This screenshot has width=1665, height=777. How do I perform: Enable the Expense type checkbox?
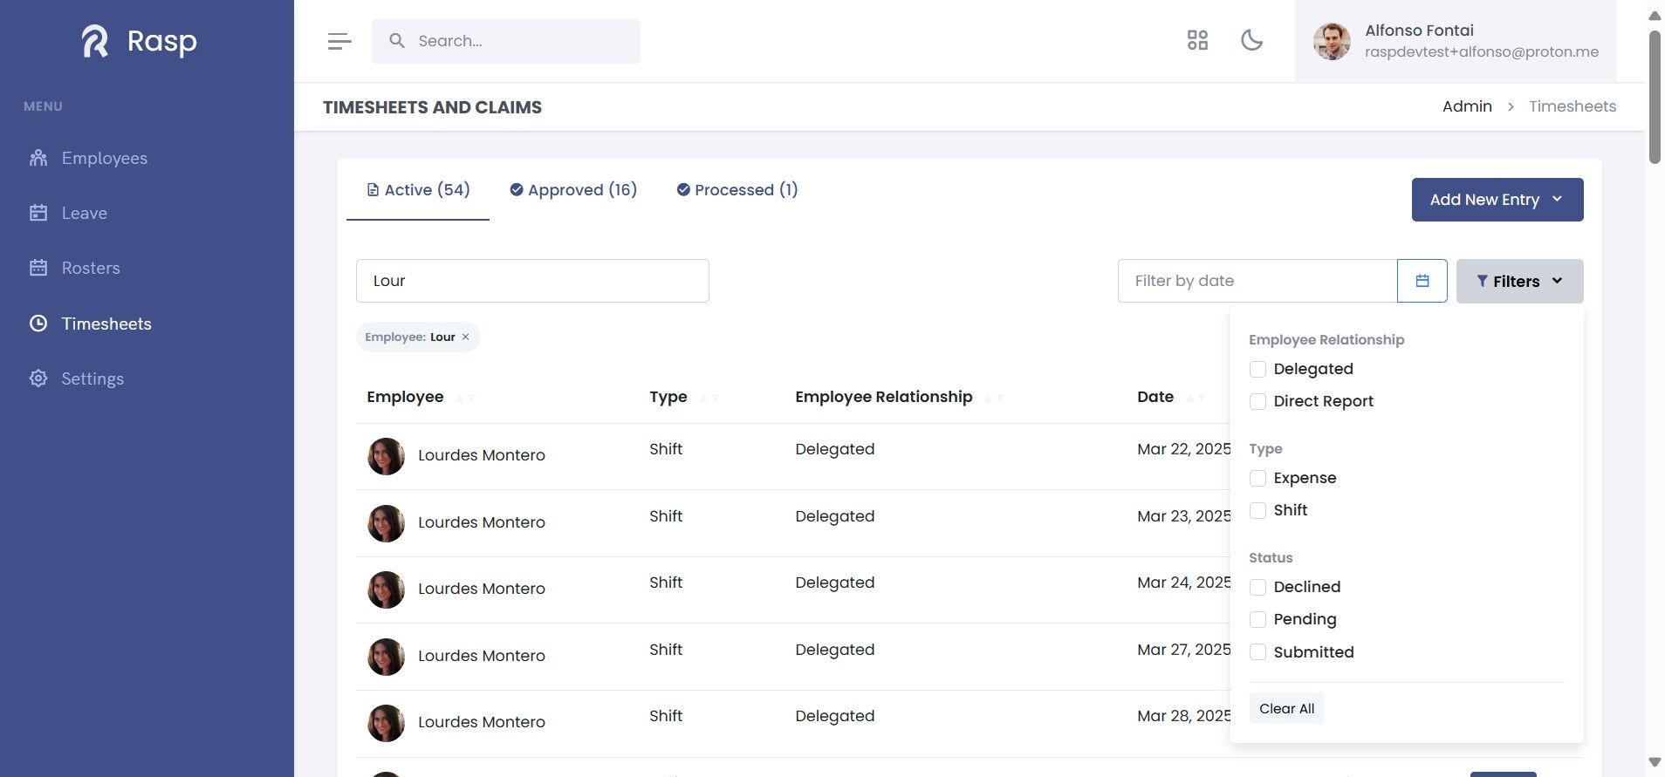coord(1257,478)
